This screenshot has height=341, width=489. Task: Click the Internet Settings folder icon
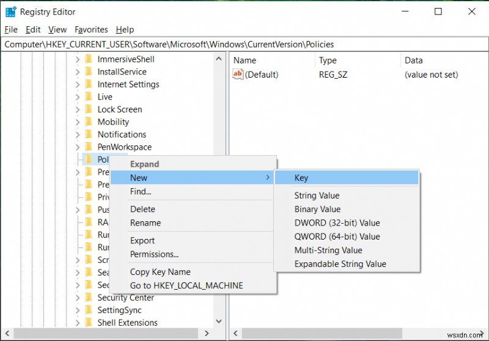89,84
